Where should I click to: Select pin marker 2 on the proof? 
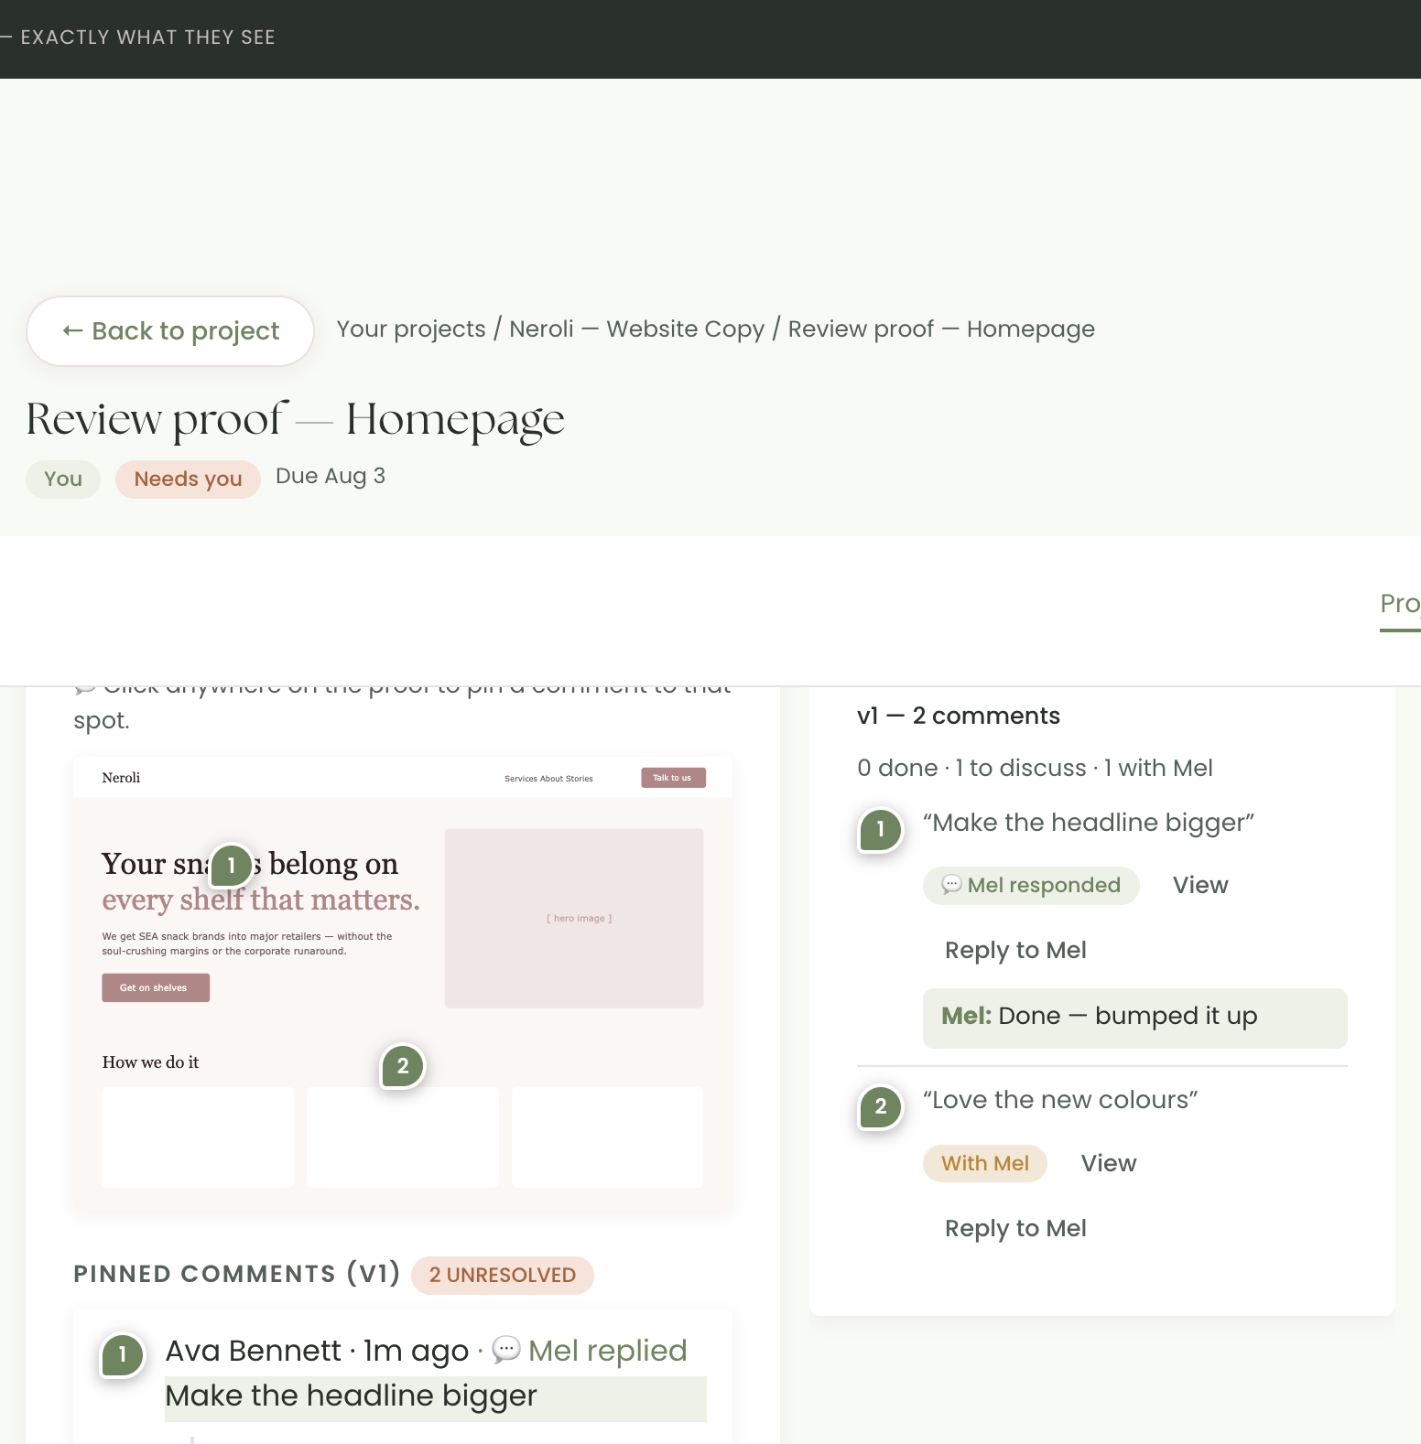click(x=403, y=1066)
